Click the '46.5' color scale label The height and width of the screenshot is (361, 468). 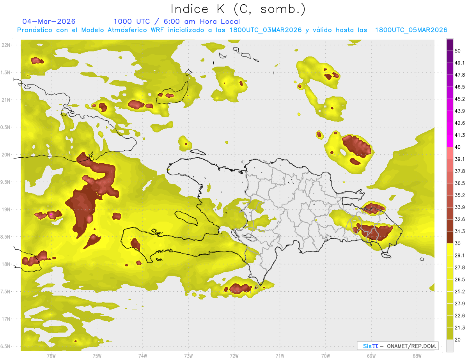460,87
